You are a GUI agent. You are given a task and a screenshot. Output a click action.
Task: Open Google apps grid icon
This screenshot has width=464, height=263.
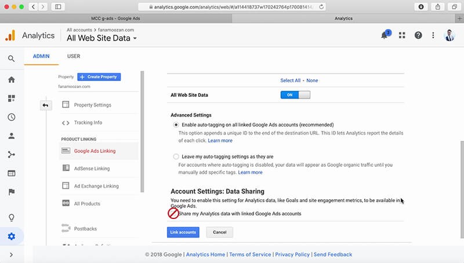coord(402,35)
